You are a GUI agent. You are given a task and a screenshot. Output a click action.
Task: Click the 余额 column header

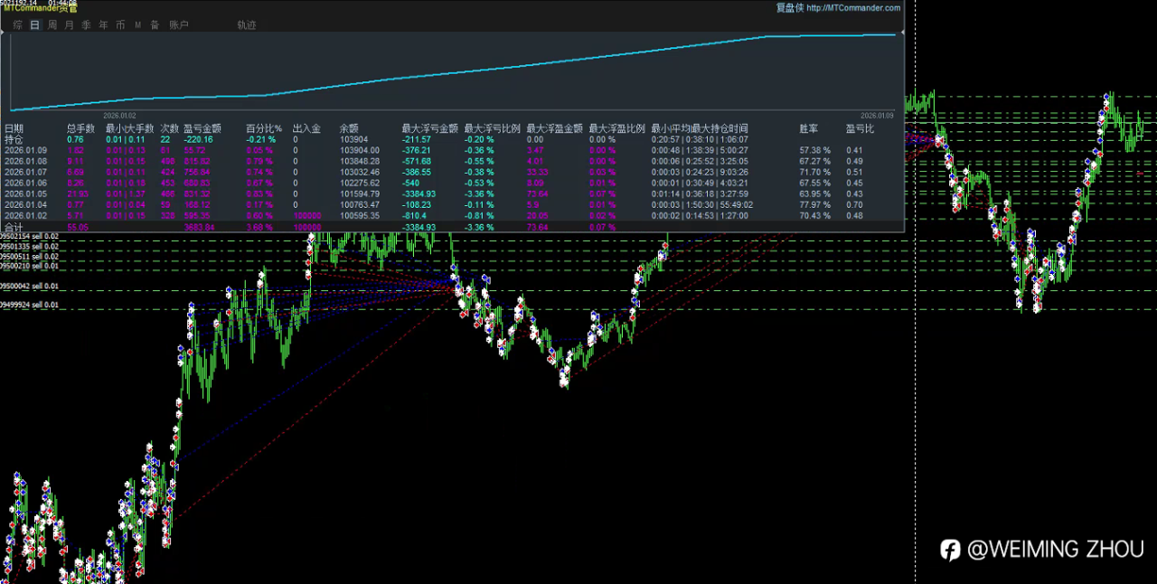click(349, 129)
